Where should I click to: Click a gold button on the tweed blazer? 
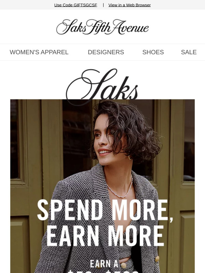[157, 259]
